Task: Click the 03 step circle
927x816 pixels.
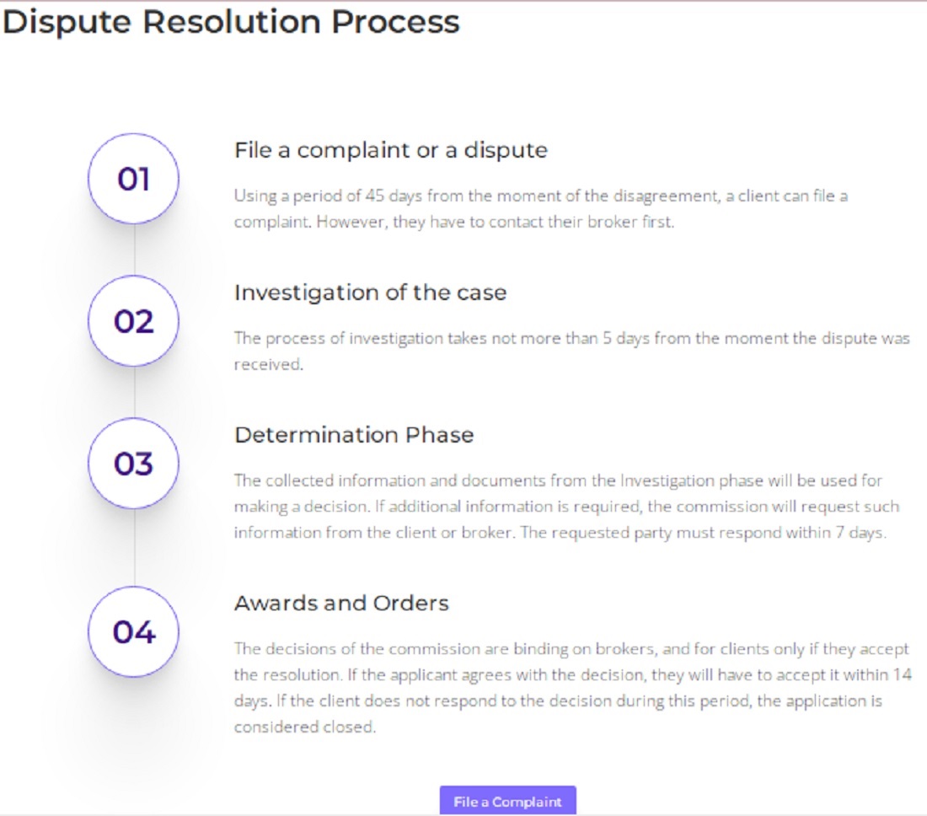Action: point(134,464)
